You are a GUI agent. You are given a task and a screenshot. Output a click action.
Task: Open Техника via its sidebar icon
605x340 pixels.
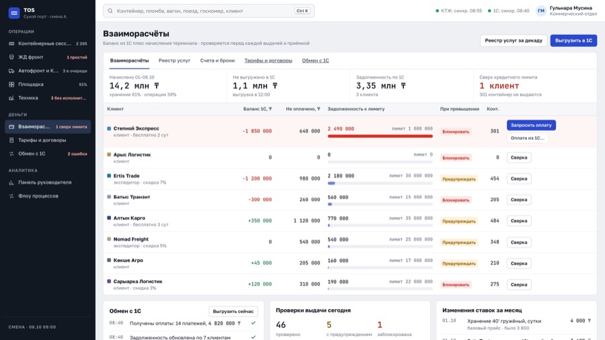coord(11,98)
